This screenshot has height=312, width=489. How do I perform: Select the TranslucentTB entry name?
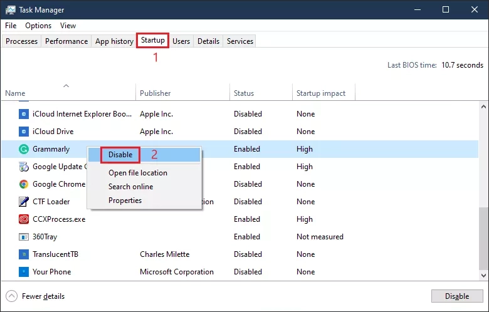tap(56, 254)
